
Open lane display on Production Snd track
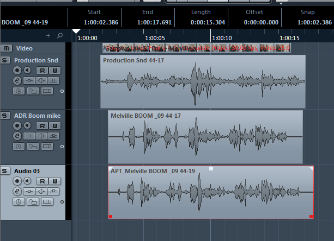[47, 91]
